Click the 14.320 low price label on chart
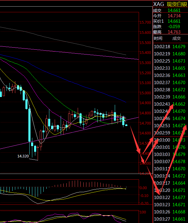The width and height of the screenshot is (188, 223). coord(23,156)
